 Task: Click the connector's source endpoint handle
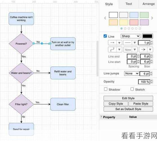[33, 43]
